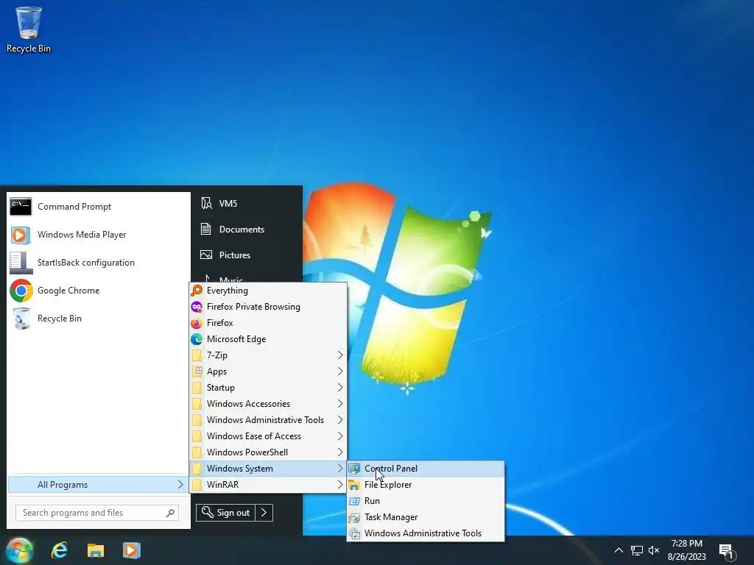Click the Music link in right pane
This screenshot has width=754, height=565.
[230, 279]
